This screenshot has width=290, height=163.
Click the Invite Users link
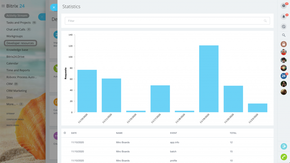coord(13,125)
